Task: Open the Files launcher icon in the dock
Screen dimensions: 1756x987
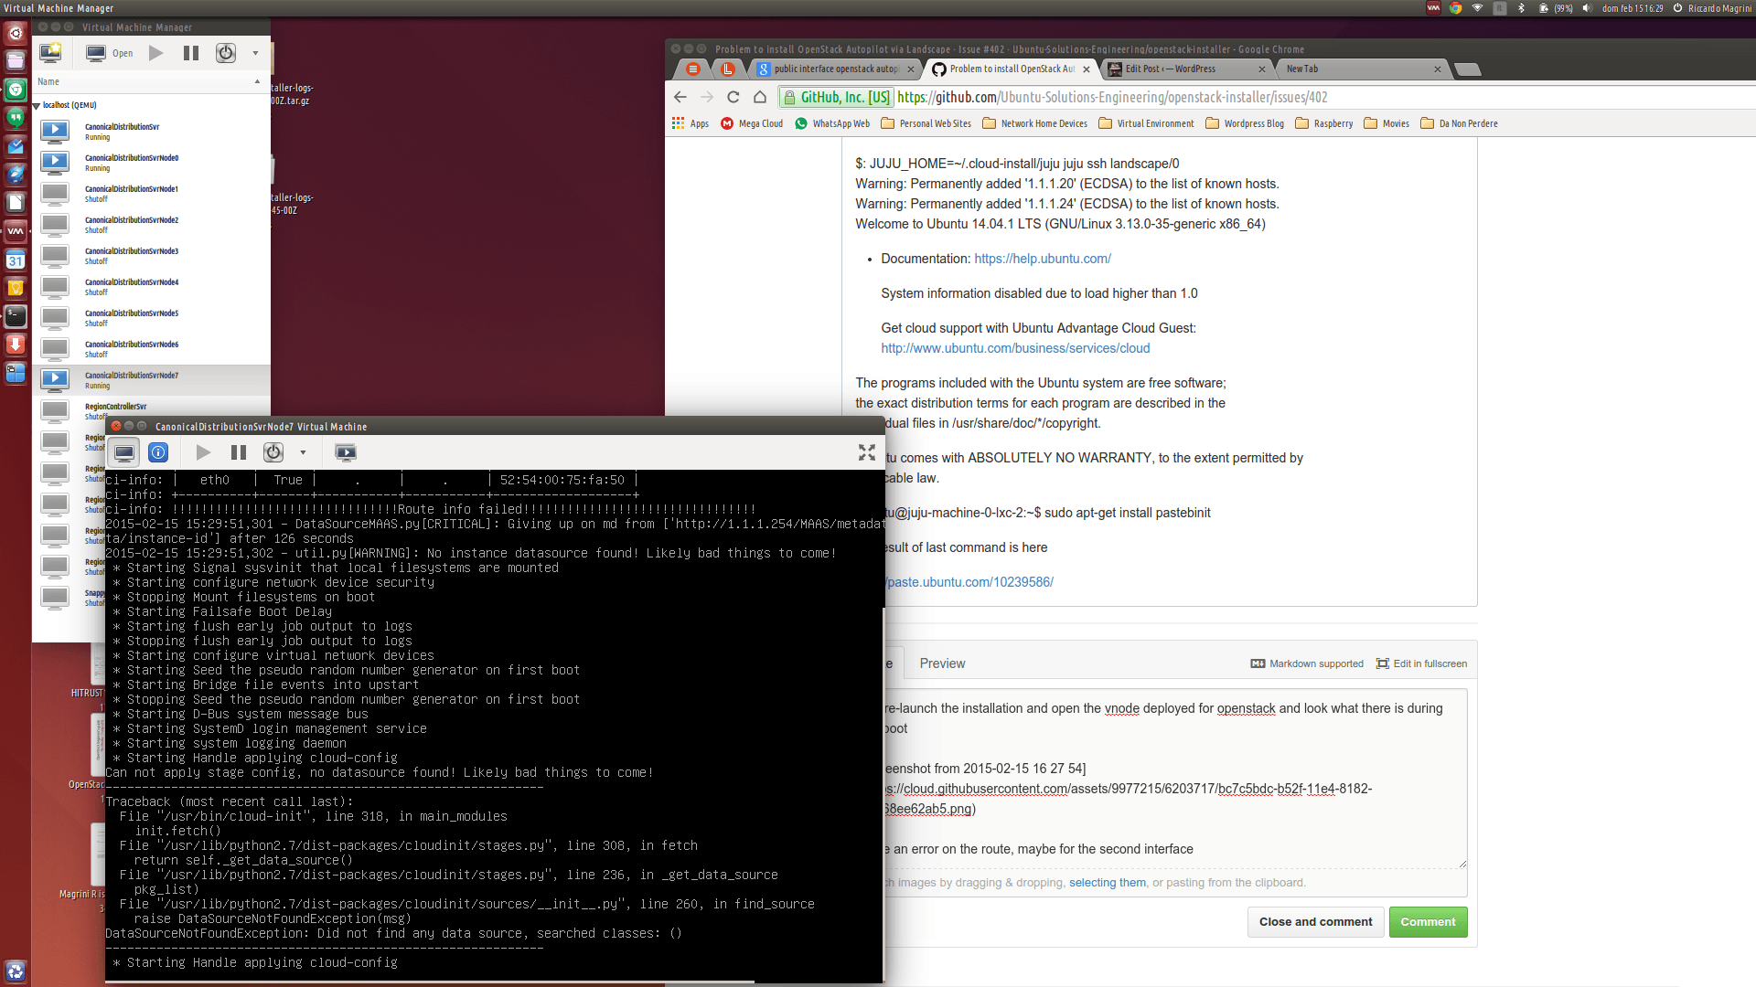Action: coord(16,61)
